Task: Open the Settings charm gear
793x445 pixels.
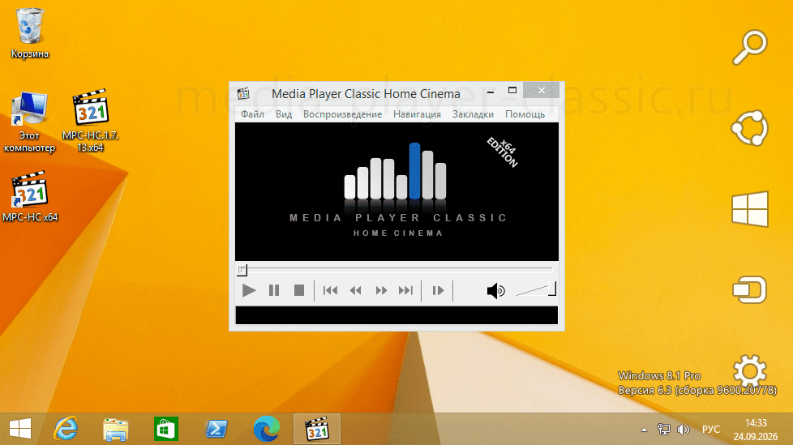Action: coord(750,372)
